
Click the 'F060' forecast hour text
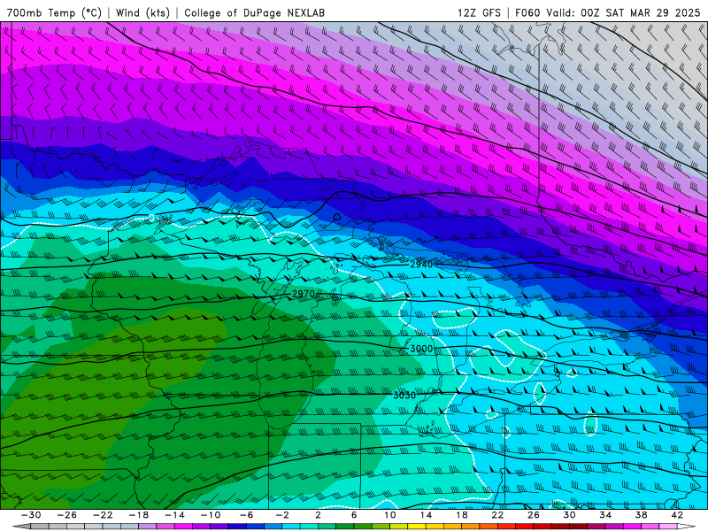click(x=527, y=12)
